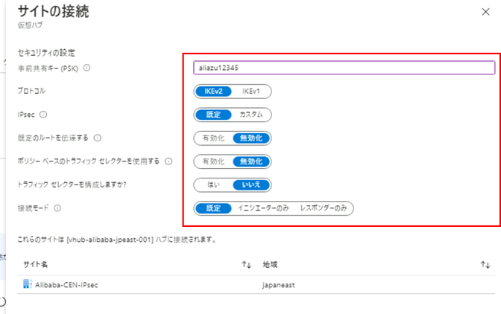Show info for ポリシーベースのトラフィックセレクター
Screen dimensions: 501x314
click(x=168, y=161)
